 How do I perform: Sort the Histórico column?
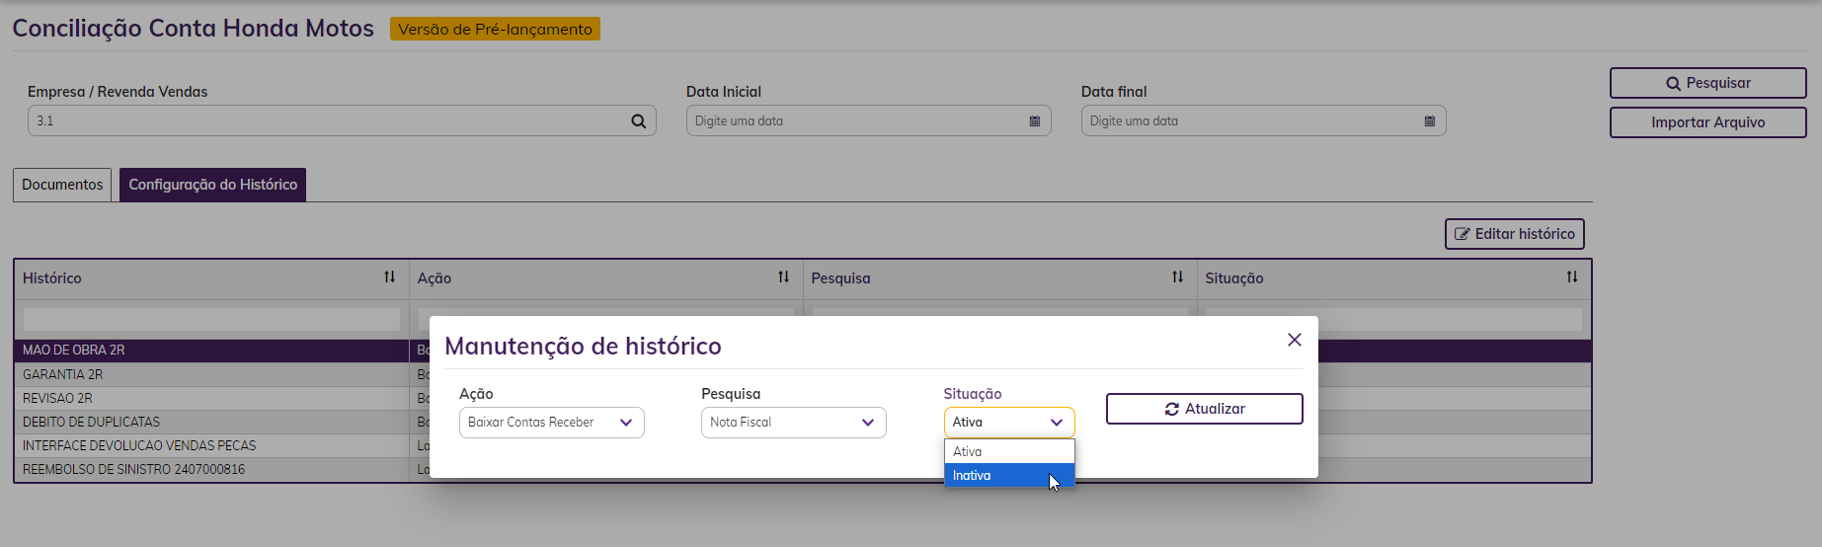point(389,277)
